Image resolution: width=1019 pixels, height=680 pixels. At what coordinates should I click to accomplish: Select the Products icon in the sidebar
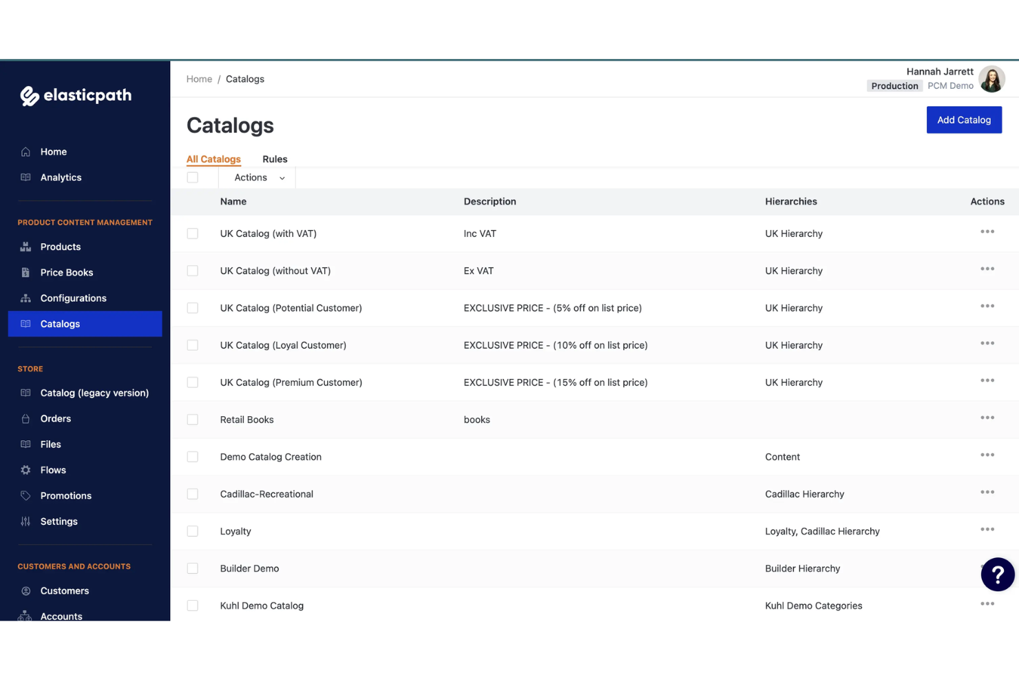click(25, 247)
